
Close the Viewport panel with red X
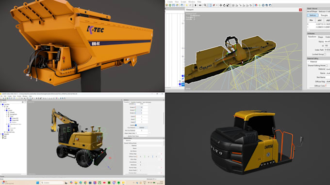(300, 10)
